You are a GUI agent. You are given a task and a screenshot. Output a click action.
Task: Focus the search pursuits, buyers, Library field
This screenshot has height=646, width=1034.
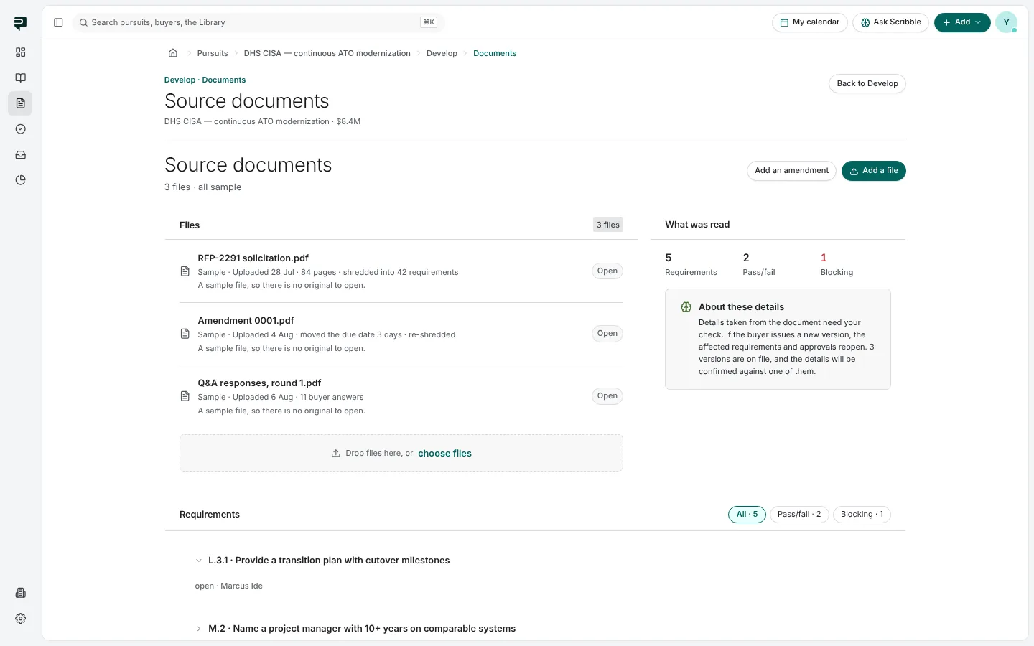pyautogui.click(x=258, y=22)
